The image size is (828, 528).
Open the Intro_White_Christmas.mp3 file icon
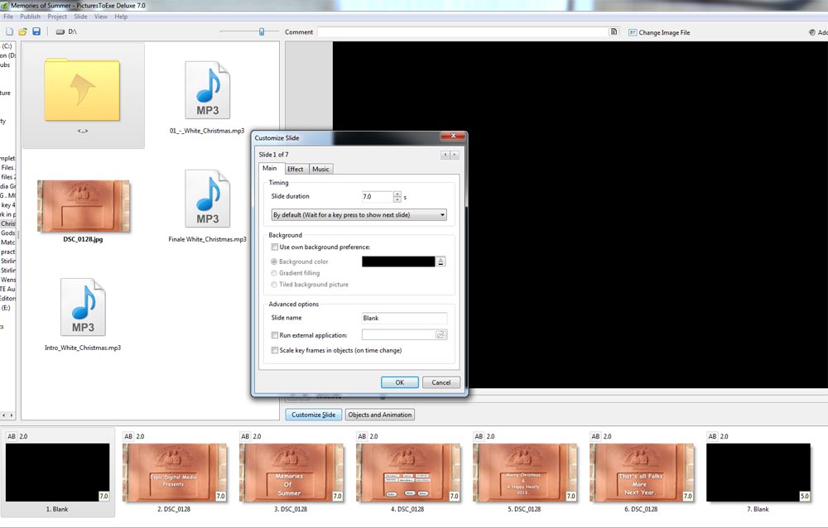pos(83,308)
